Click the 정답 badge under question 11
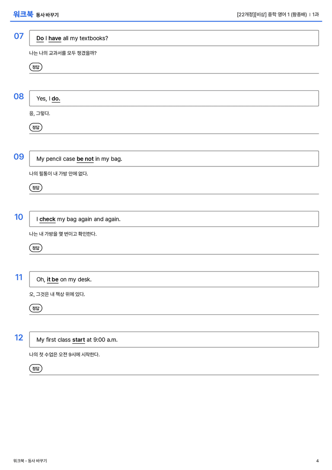 tap(35, 308)
